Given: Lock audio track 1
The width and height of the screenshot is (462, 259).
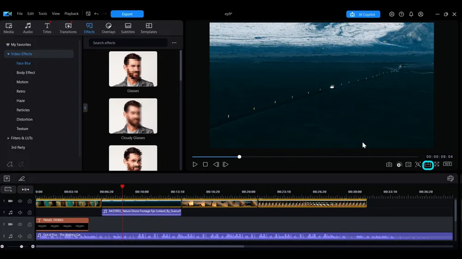Looking at the screenshot, I should (x=30, y=212).
